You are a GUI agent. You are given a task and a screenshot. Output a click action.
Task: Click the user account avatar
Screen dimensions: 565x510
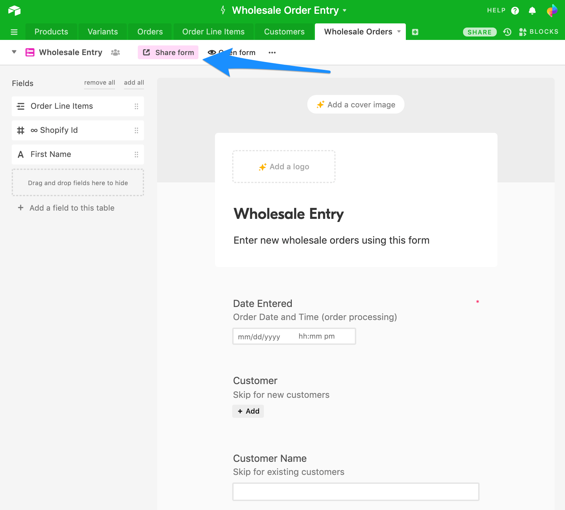(552, 11)
